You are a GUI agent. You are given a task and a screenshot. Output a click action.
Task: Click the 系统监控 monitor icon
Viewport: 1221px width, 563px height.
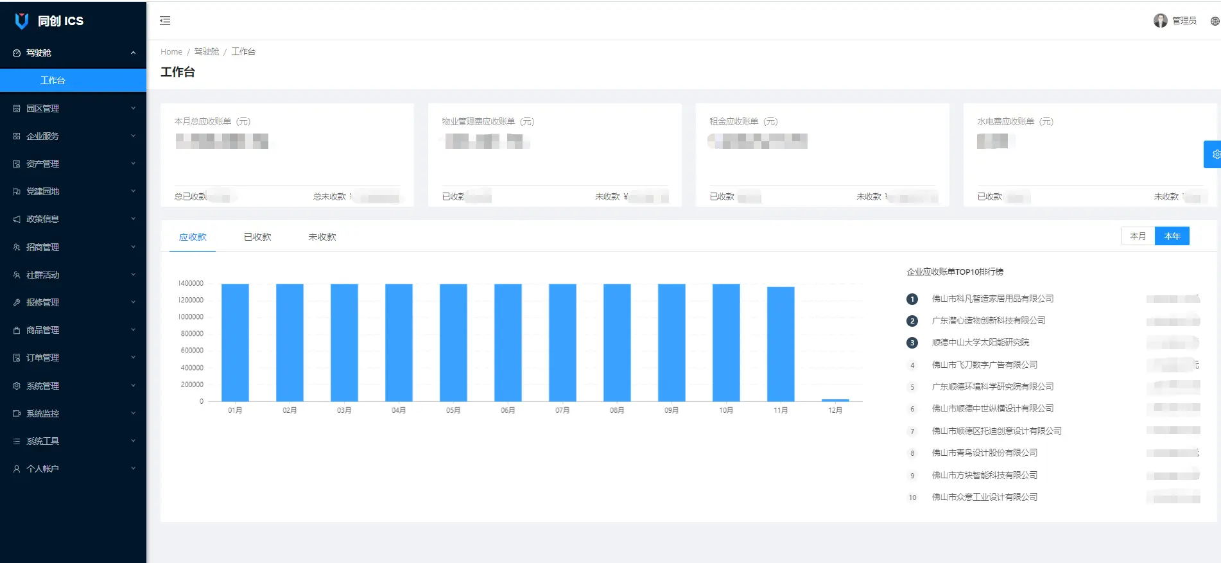(x=17, y=413)
